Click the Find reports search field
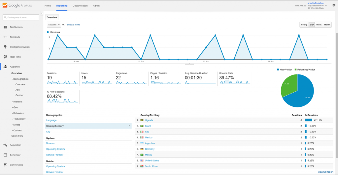338x175 pixels. [21, 17]
